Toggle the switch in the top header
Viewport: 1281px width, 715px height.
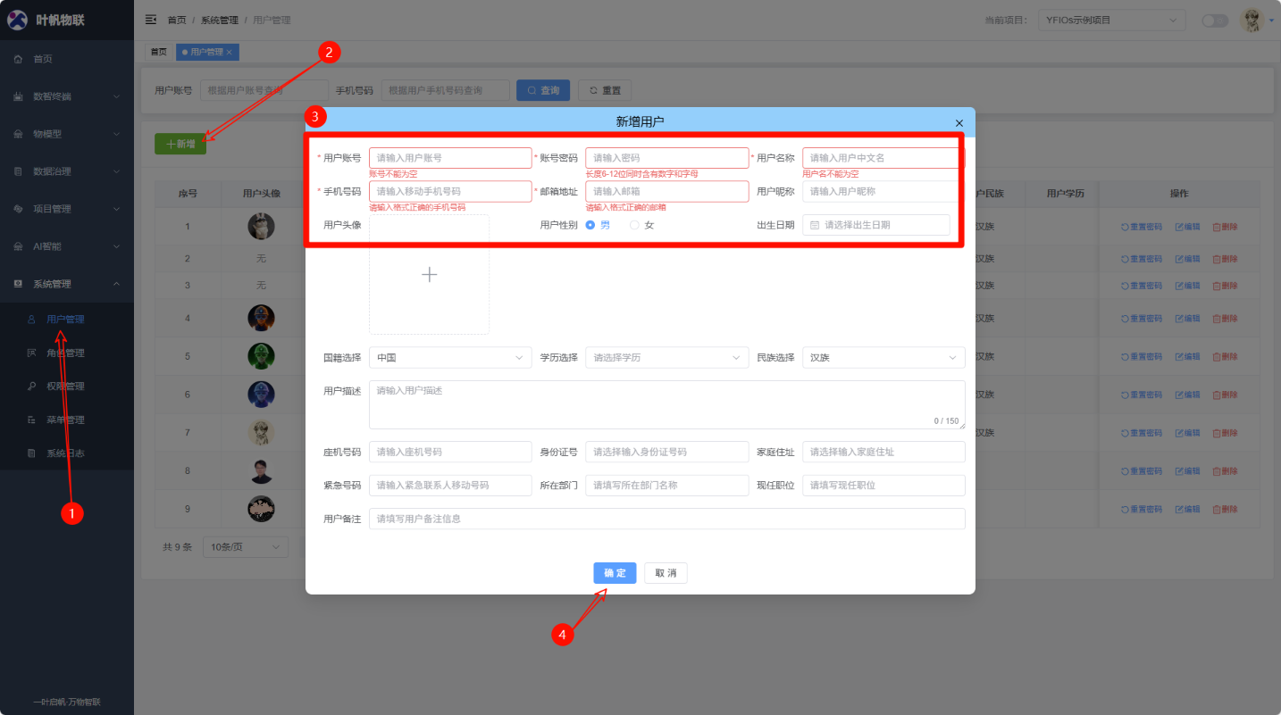click(x=1214, y=21)
